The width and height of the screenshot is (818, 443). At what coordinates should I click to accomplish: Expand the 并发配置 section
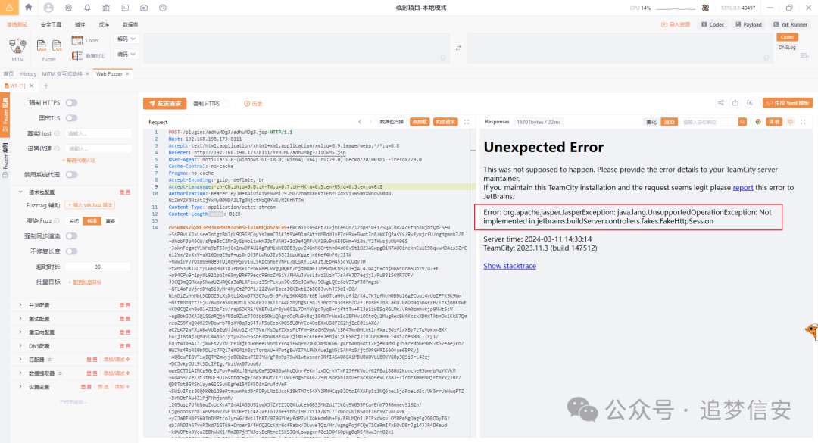tap(38, 306)
